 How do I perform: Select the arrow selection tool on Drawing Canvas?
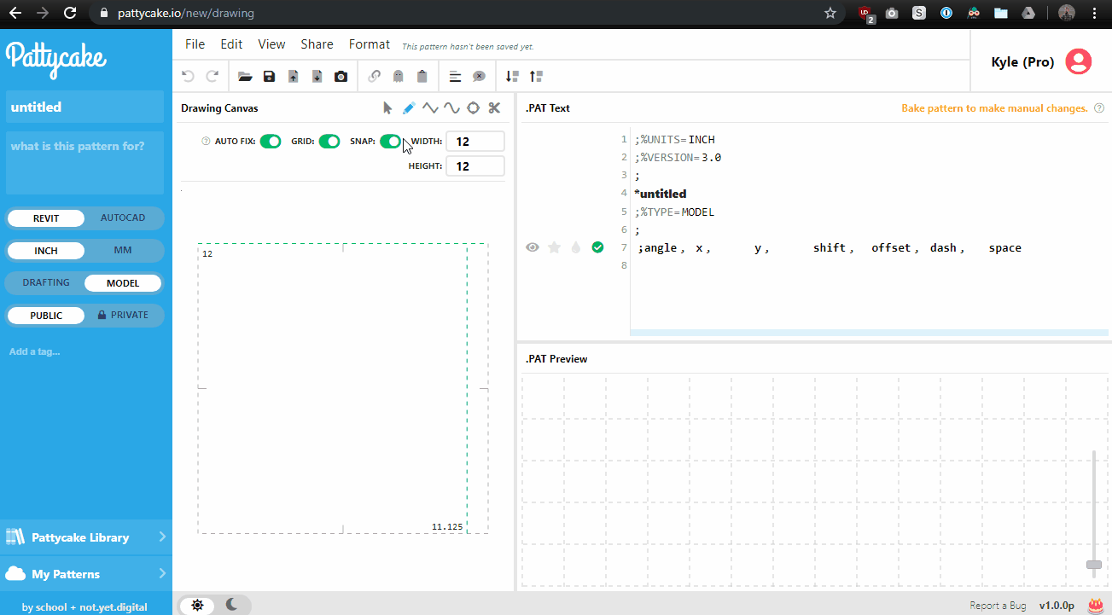(x=387, y=107)
